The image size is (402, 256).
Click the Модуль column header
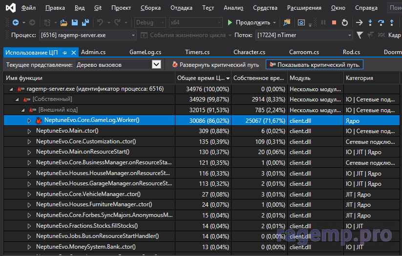pos(316,78)
